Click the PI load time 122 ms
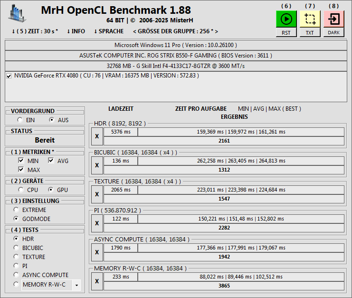The width and height of the screenshot is (352, 298). [121, 219]
